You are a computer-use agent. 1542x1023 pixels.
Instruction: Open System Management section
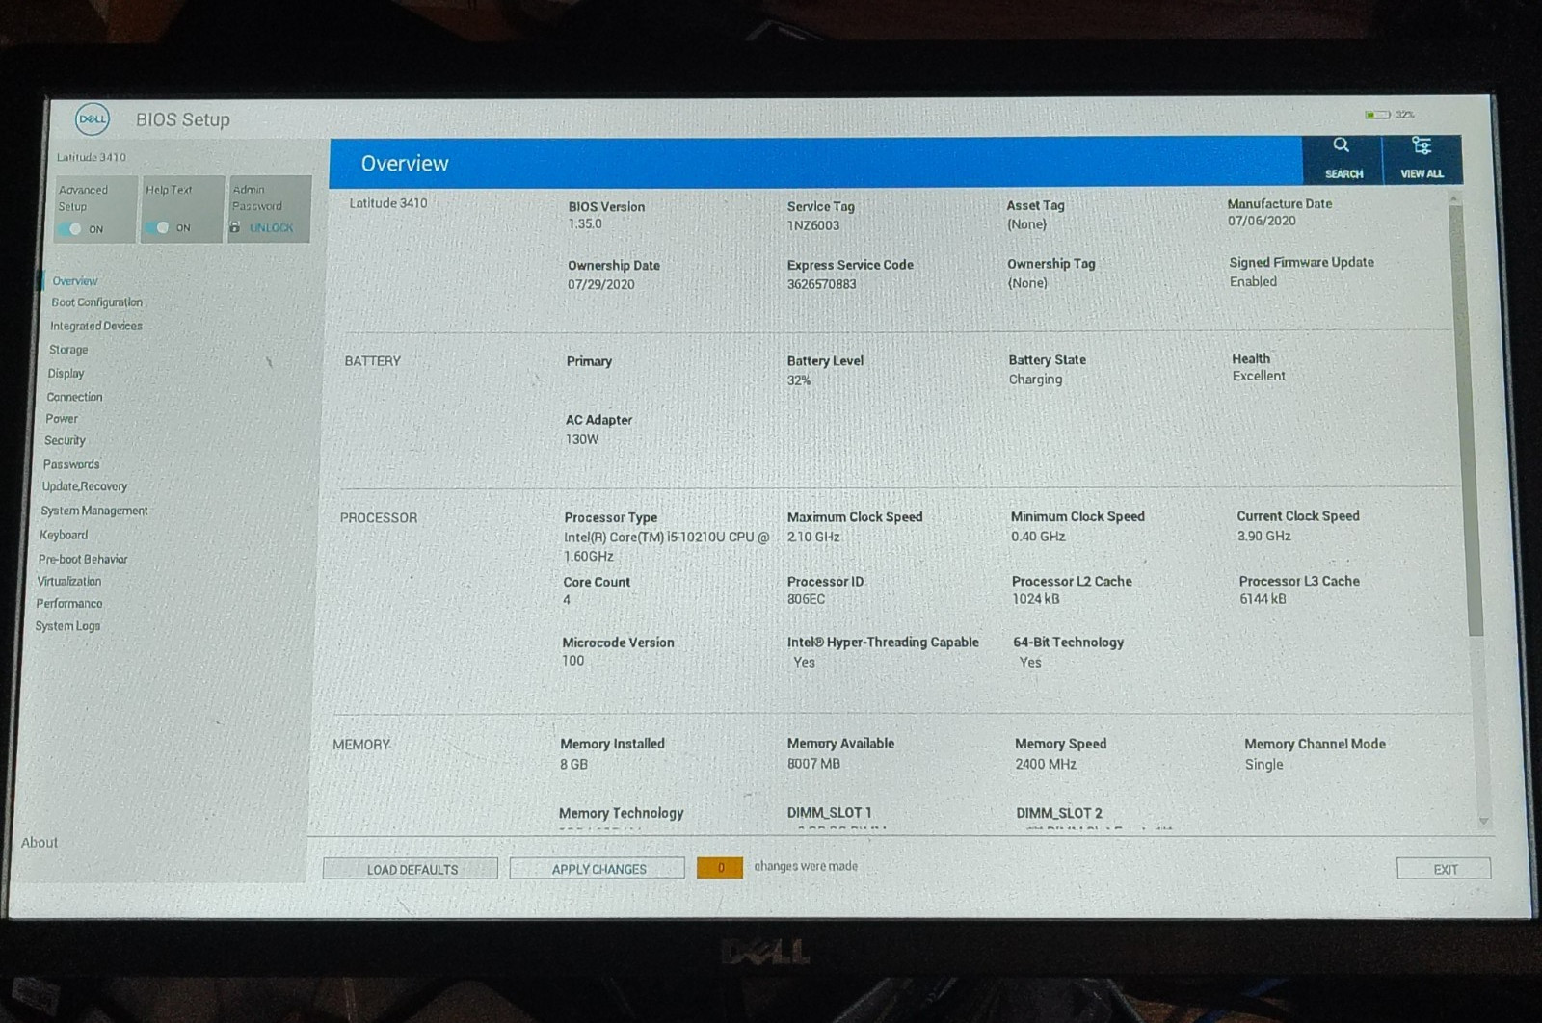click(x=94, y=511)
